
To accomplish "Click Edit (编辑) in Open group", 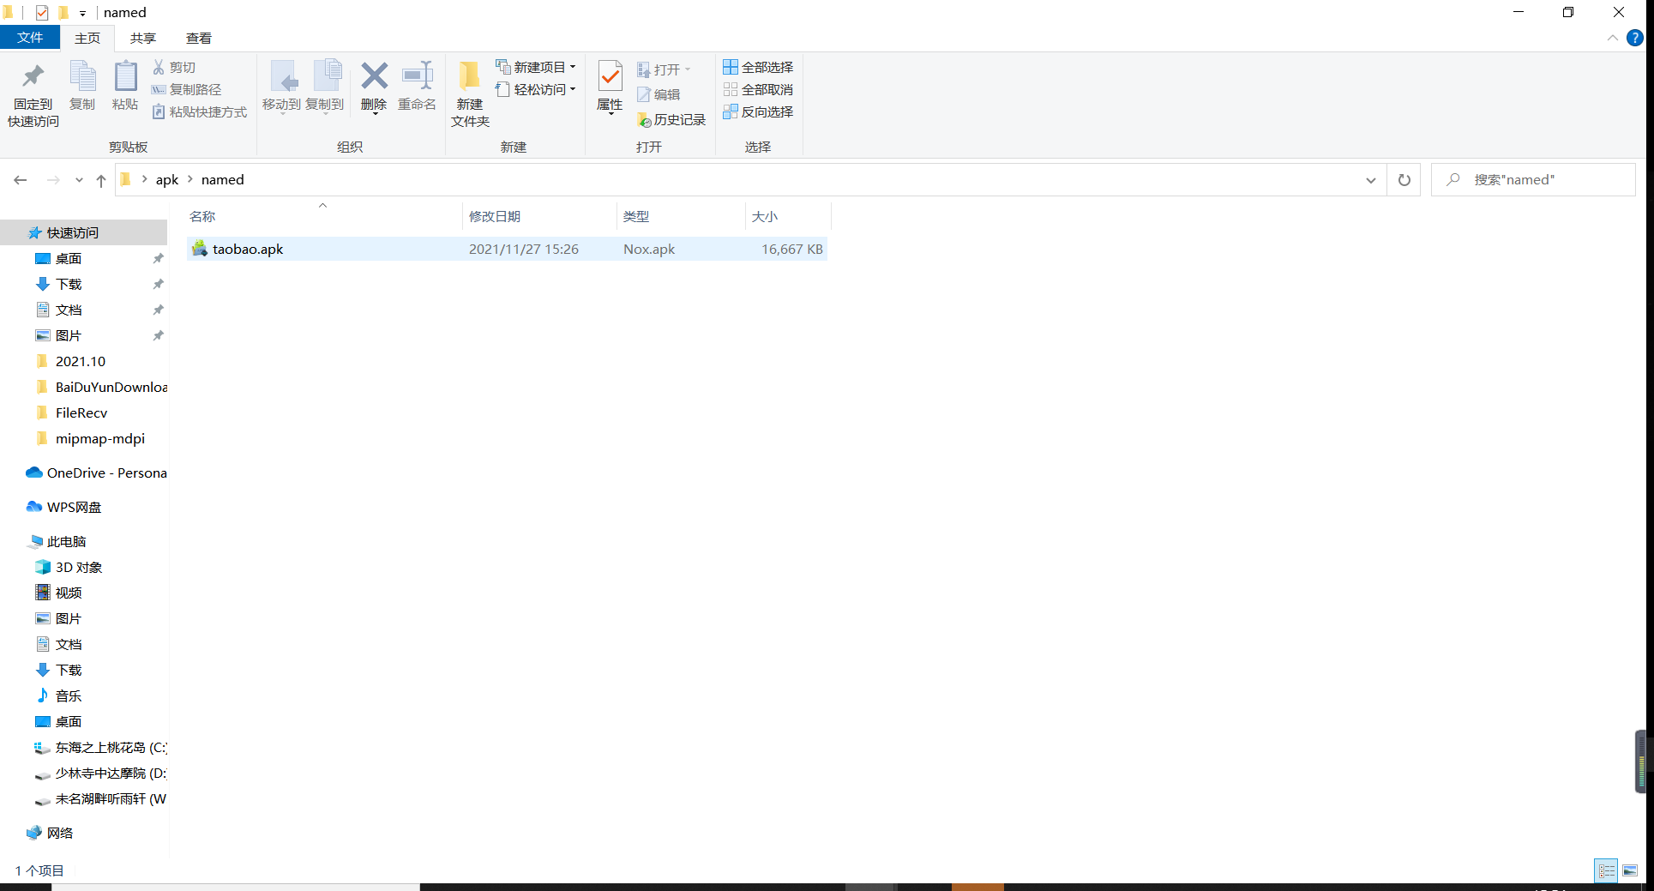I will 659,94.
